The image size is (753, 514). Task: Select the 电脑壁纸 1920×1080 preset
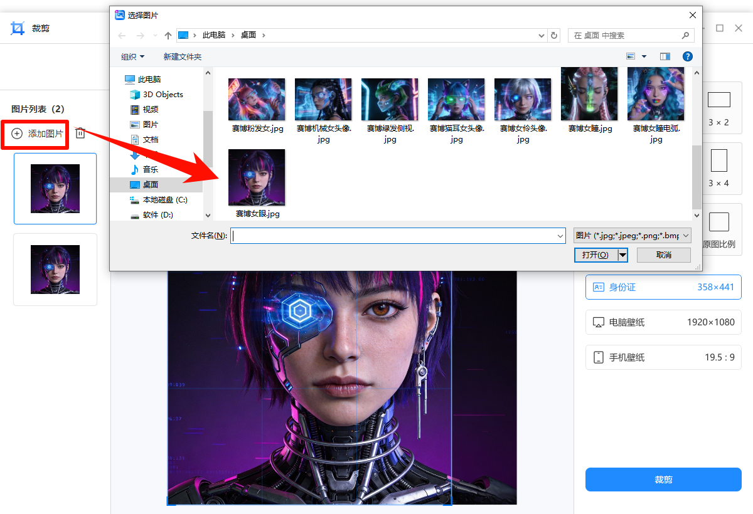pos(663,322)
